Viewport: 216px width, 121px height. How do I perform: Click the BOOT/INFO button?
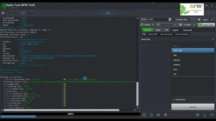206,25
